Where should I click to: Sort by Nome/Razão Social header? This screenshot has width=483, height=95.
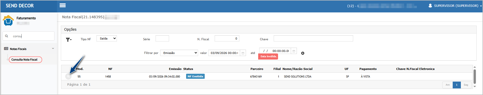(x=297, y=69)
